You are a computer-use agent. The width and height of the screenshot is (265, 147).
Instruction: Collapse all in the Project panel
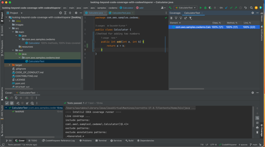70,13
